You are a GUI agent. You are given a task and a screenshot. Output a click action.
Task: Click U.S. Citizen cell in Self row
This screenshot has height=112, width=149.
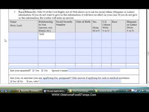[106, 36]
